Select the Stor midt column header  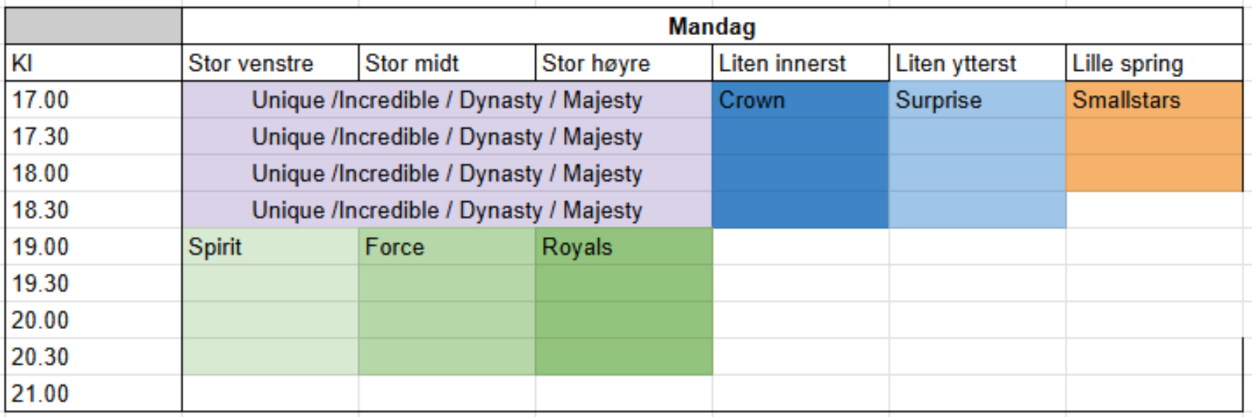pos(447,63)
